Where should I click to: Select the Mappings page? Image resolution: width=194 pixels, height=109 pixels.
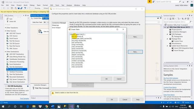coord(55,25)
